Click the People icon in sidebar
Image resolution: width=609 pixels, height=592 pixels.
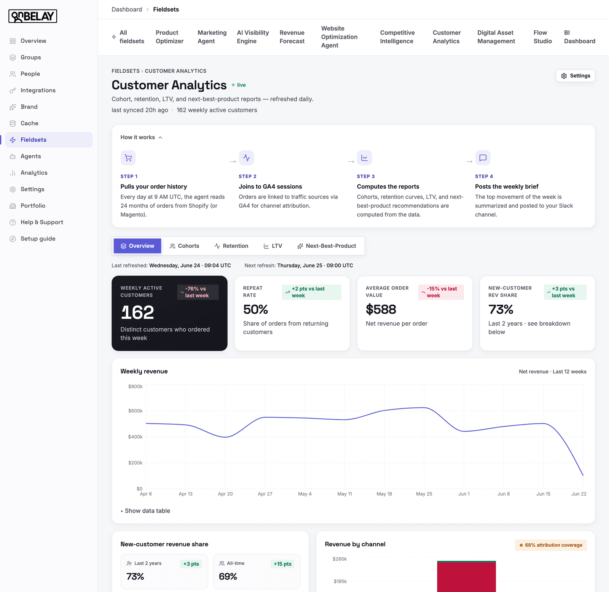click(13, 74)
